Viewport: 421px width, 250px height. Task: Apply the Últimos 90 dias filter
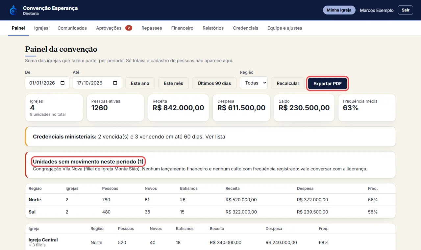point(214,83)
